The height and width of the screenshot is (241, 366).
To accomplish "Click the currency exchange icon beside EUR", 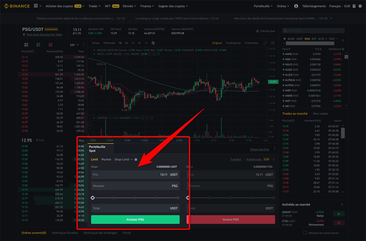I will [x=354, y=6].
